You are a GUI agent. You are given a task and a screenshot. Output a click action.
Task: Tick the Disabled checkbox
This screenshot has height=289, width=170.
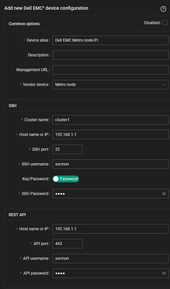(165, 22)
